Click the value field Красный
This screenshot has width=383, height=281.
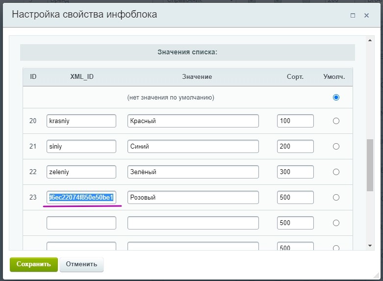[x=193, y=121]
